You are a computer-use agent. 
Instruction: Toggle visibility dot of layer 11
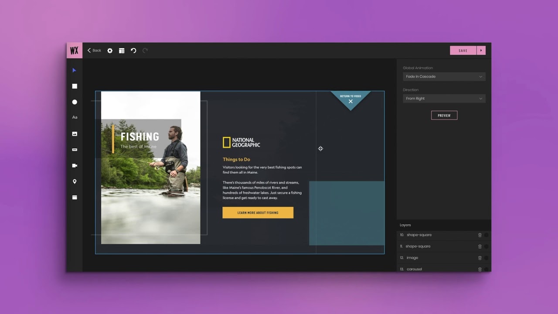(x=487, y=246)
